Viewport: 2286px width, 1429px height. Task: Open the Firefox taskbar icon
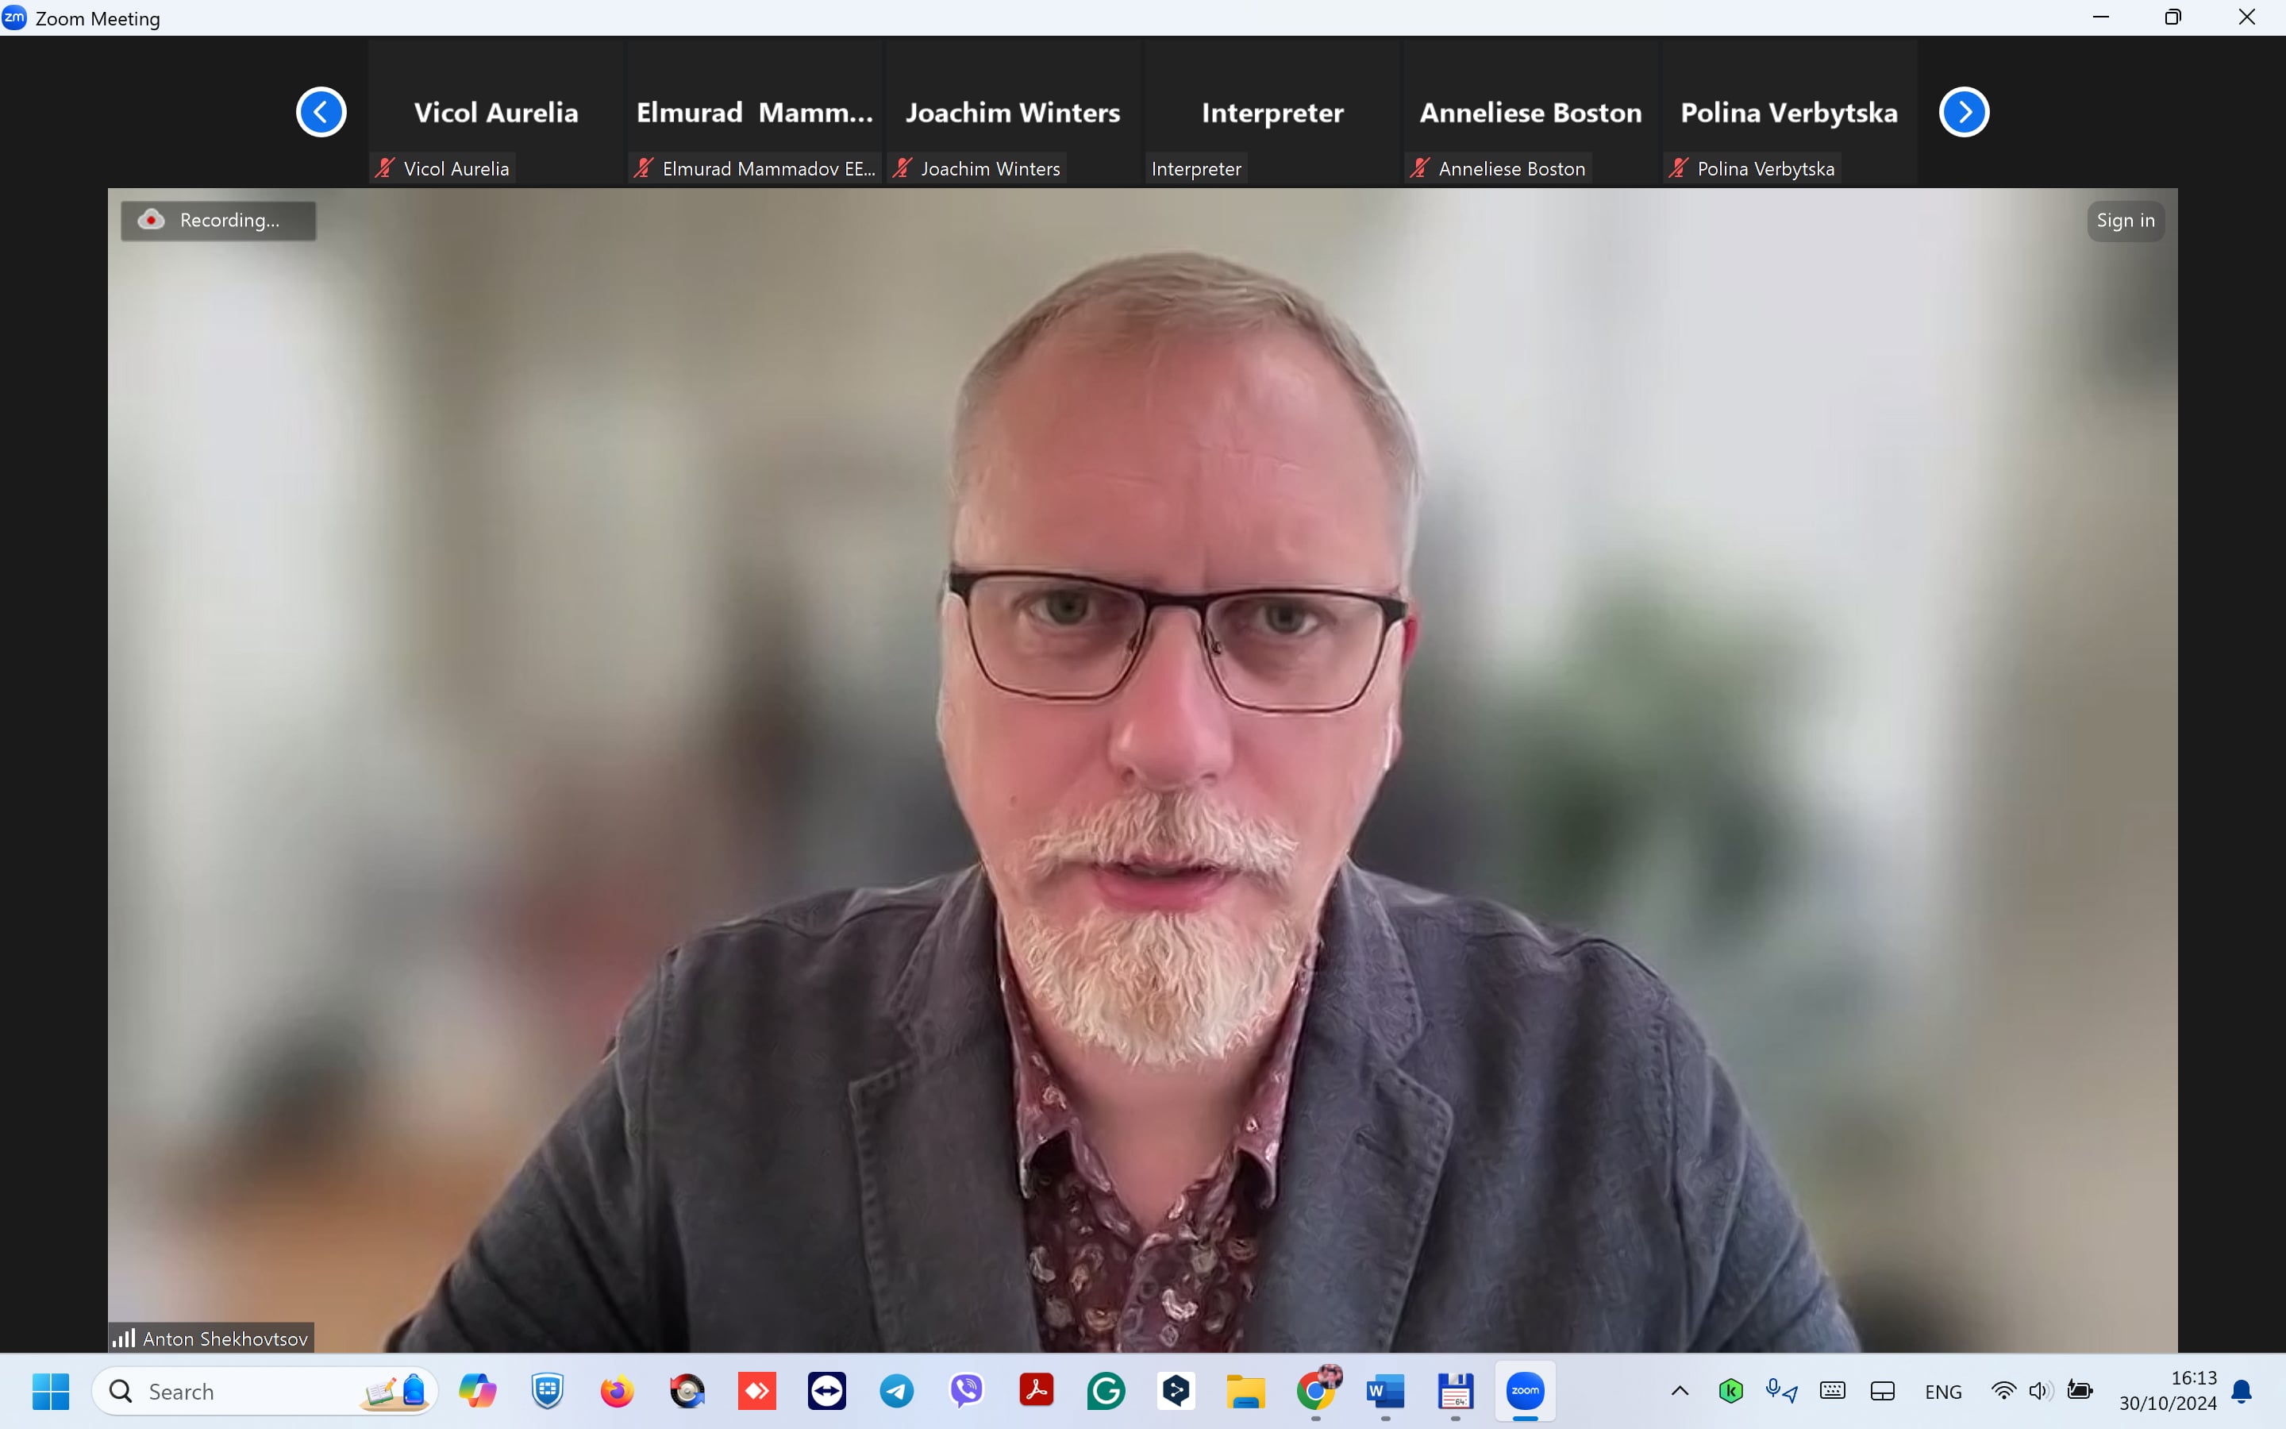[x=617, y=1391]
